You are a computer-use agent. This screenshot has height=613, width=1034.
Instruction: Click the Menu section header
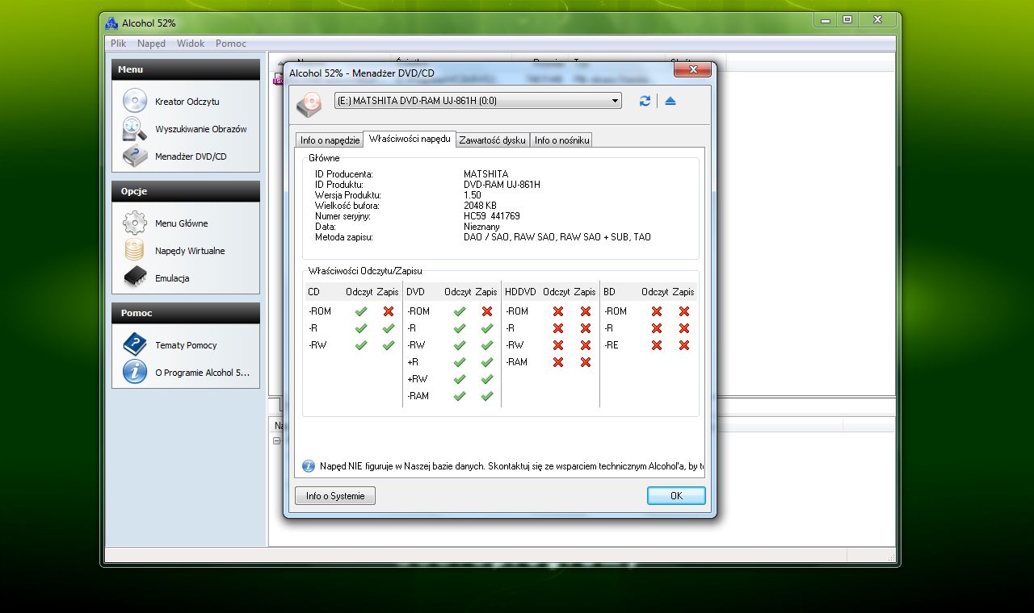coord(186,69)
